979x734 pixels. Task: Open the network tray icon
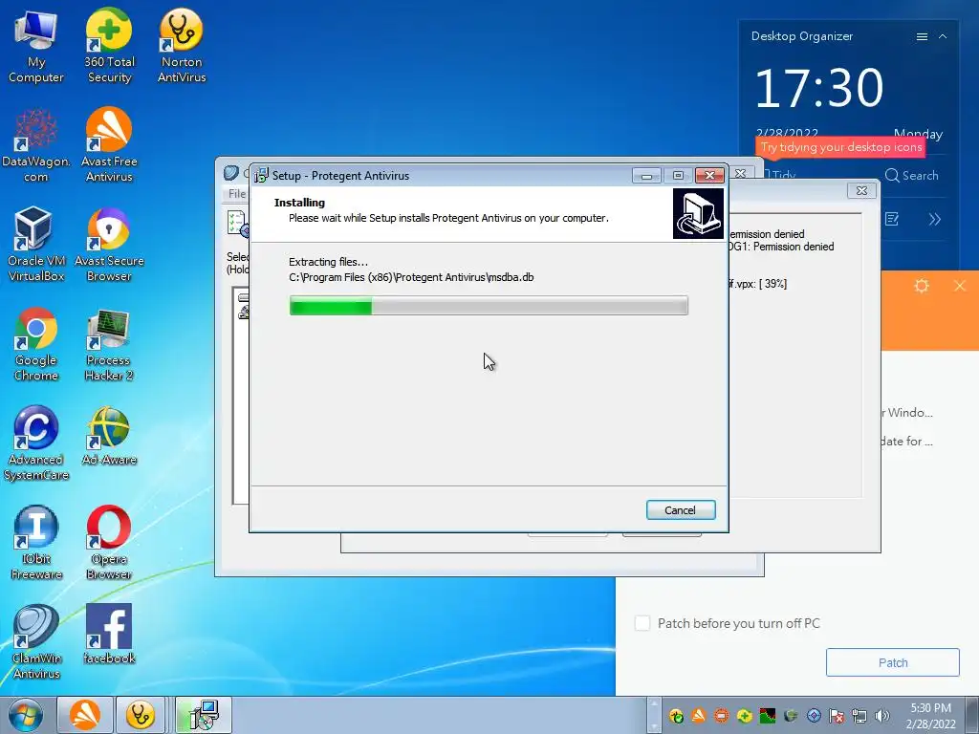pyautogui.click(x=859, y=716)
